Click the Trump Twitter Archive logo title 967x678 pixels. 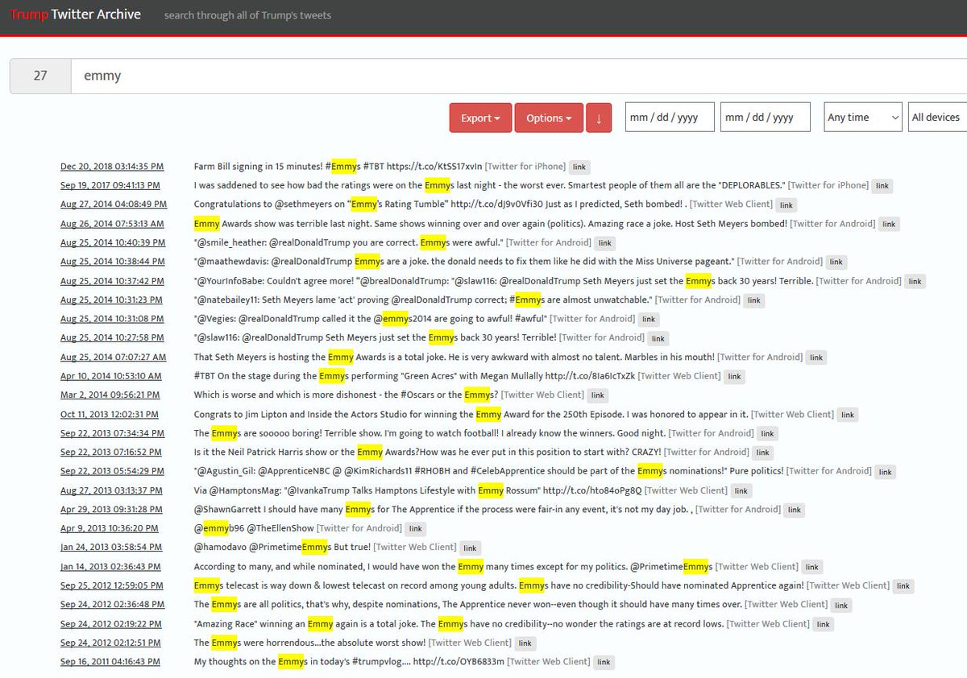click(76, 14)
